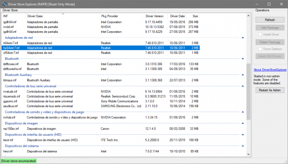Select the ssudbus.inf row

(101, 106)
